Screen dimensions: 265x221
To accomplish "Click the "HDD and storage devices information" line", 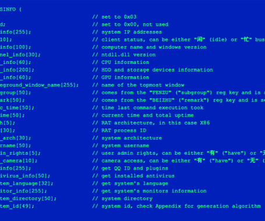I will 153,70.
